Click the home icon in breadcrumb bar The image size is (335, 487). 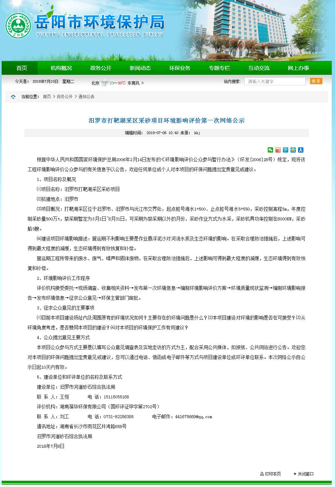pos(13,97)
